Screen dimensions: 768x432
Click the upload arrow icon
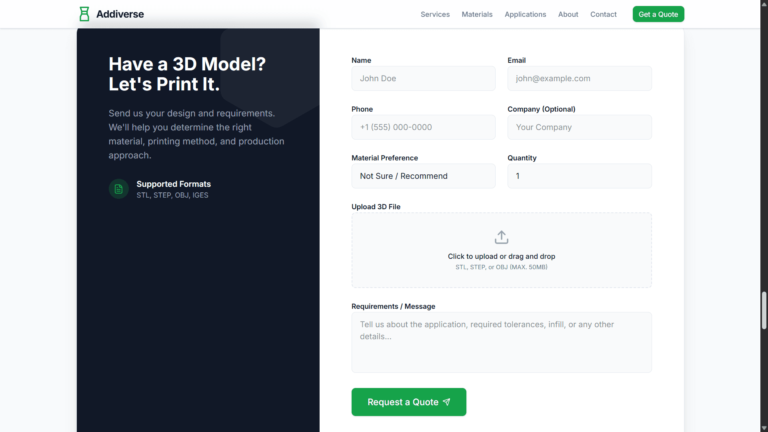(502, 237)
